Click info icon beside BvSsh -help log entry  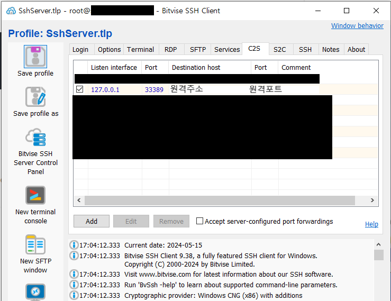point(74,285)
